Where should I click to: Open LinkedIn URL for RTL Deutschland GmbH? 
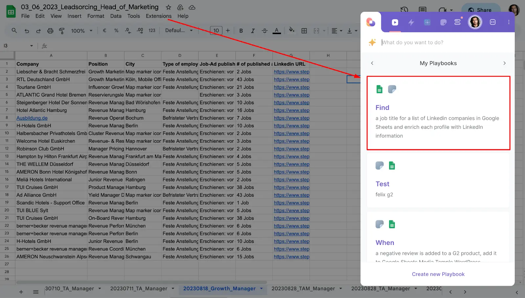coord(291,79)
